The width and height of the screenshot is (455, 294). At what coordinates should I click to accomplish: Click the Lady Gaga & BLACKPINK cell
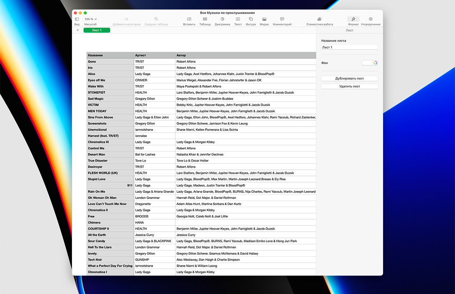pyautogui.click(x=154, y=241)
